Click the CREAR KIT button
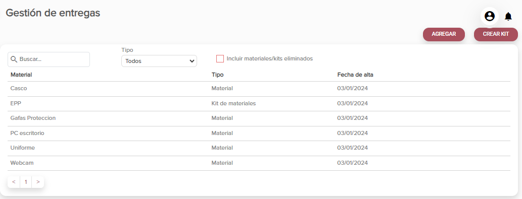 (x=496, y=34)
